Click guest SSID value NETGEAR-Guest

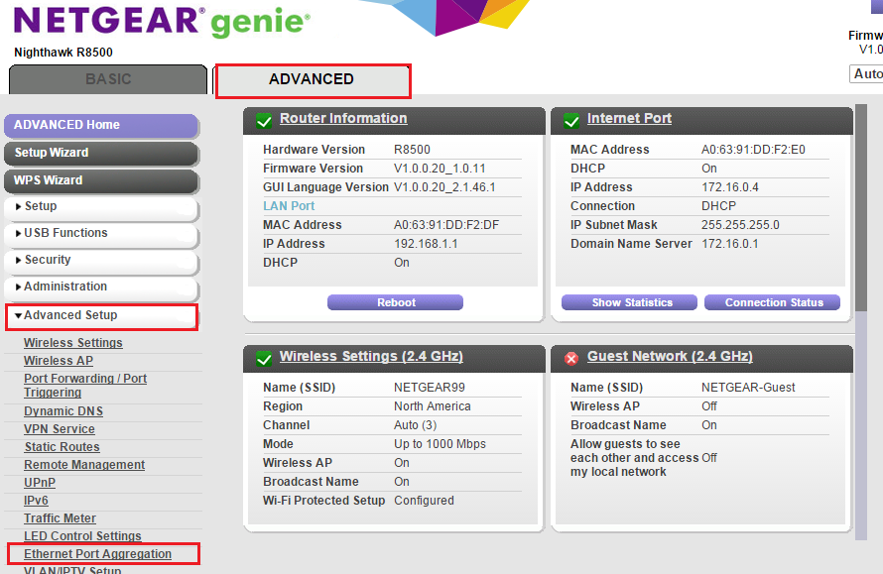coord(748,388)
